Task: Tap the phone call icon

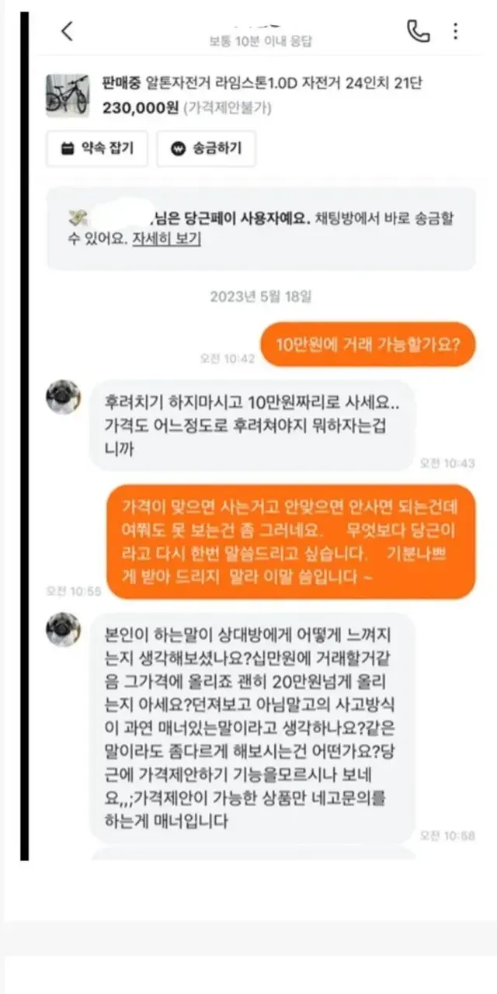Action: [418, 30]
